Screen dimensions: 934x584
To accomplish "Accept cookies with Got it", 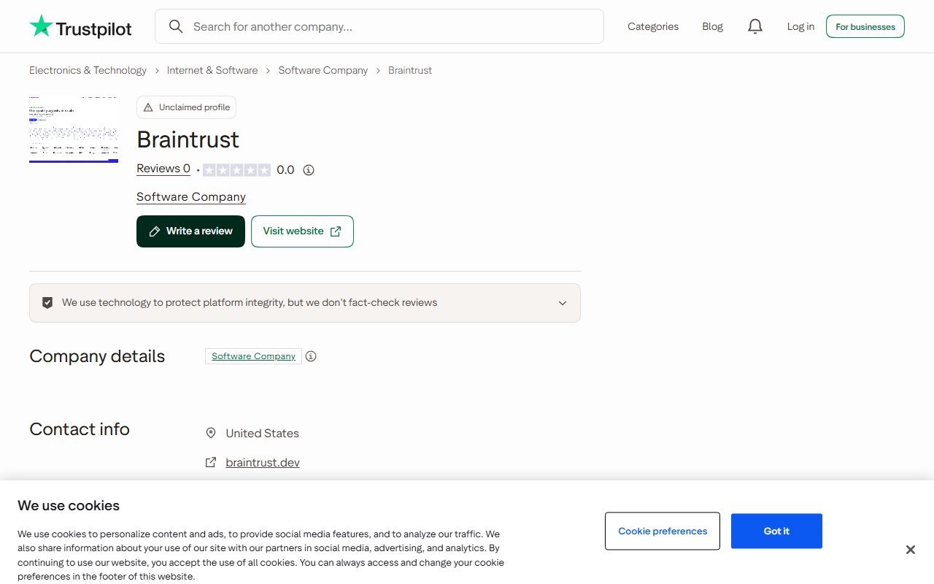I will click(x=776, y=531).
